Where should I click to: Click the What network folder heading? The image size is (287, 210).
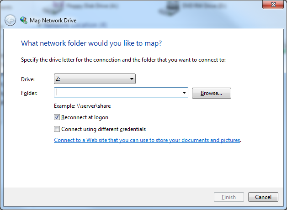pos(91,43)
